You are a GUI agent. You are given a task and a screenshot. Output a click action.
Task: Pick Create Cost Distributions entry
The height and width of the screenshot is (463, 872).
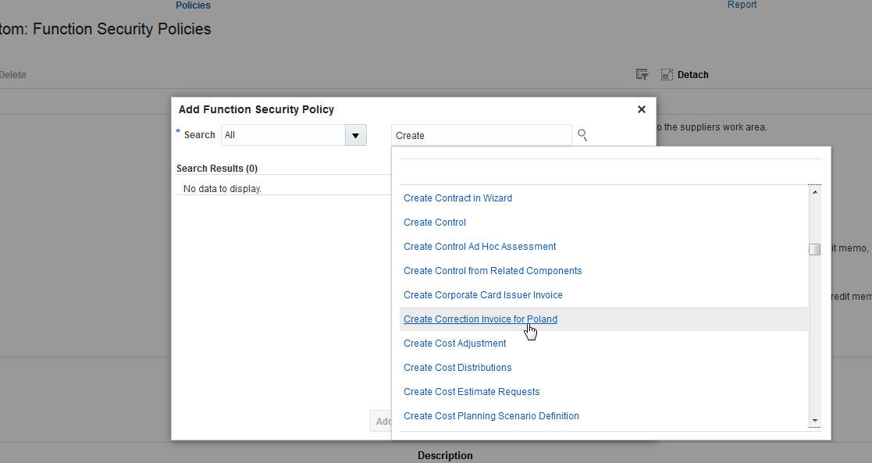pyautogui.click(x=457, y=368)
